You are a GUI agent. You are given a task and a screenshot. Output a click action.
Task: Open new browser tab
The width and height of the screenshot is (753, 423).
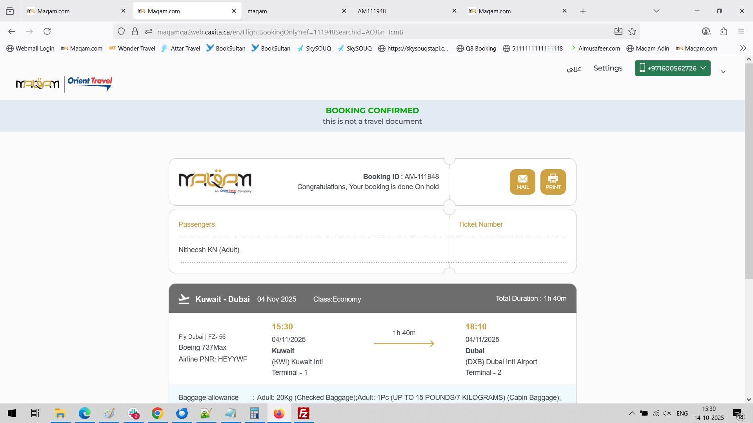tap(583, 11)
